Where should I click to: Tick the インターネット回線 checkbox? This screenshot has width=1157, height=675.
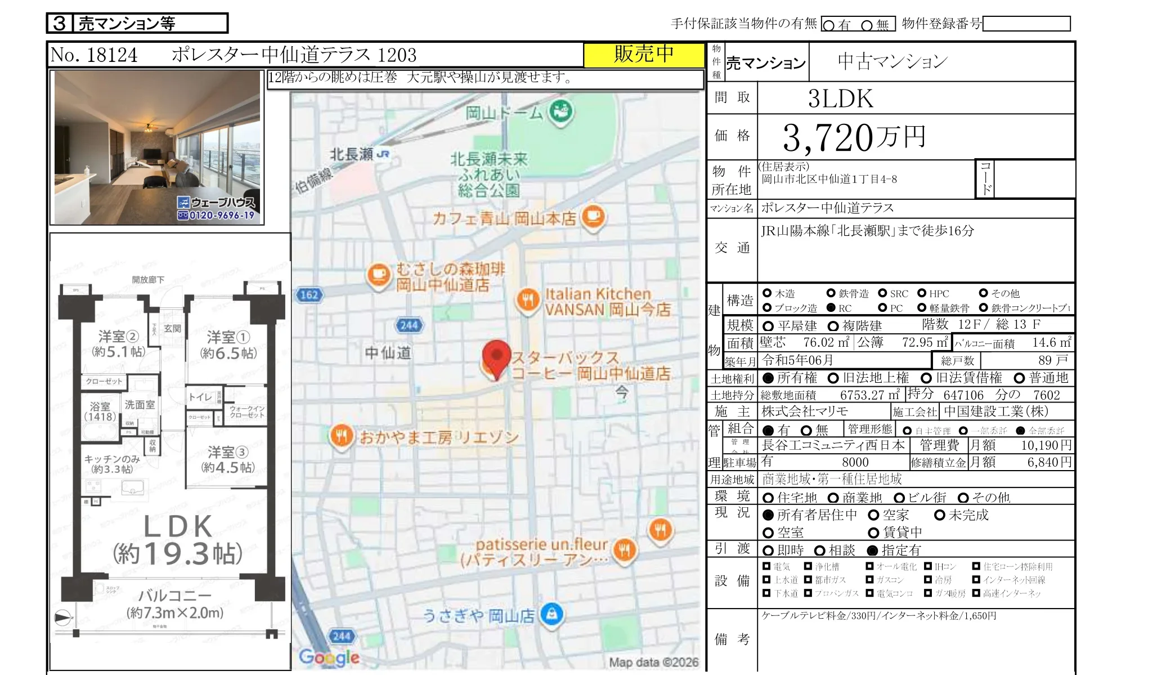click(x=976, y=579)
